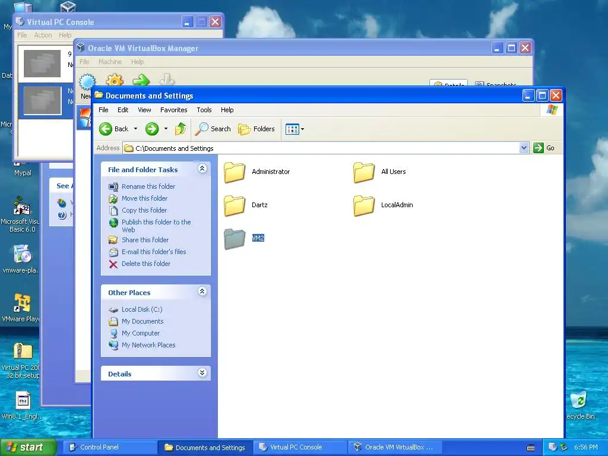Switch to Virtual PC Console taskbar button

(x=300, y=447)
